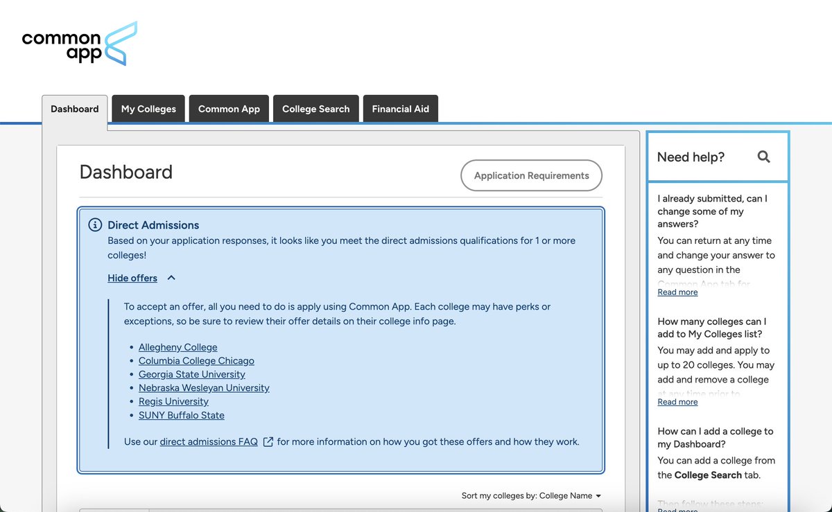832x512 pixels.
Task: Open the Georgia State University link
Action: click(192, 374)
